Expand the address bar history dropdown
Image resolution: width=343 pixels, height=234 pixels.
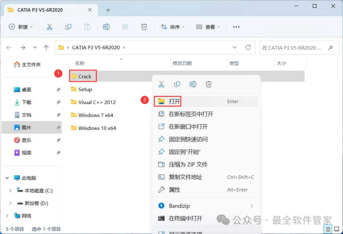pyautogui.click(x=234, y=47)
